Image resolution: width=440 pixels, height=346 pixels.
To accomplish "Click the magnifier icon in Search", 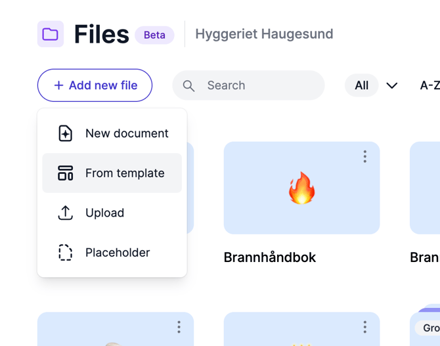I will [x=188, y=86].
